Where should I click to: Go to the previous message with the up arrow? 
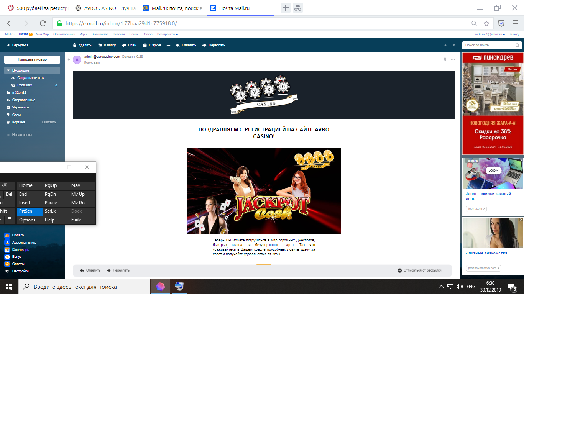[445, 45]
